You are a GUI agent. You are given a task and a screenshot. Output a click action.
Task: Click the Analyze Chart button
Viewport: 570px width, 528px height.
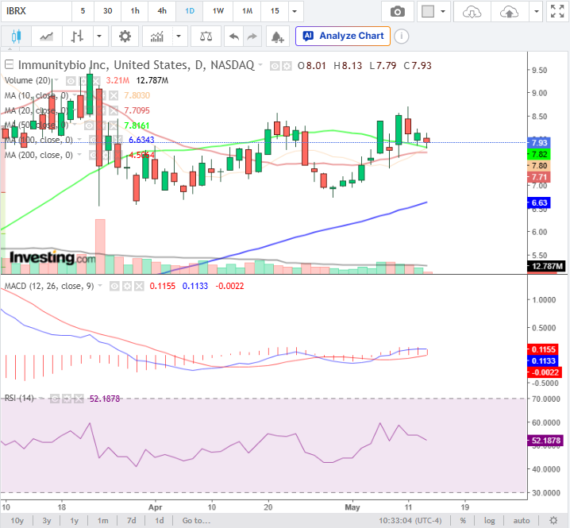(x=343, y=37)
